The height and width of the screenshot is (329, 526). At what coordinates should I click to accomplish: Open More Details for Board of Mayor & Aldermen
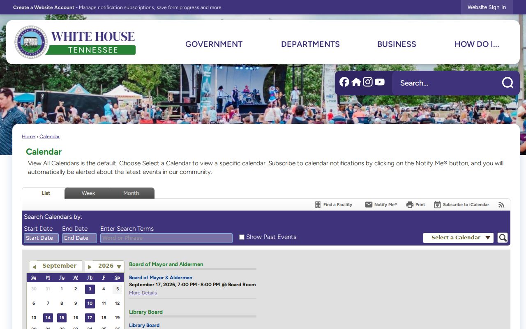pos(143,293)
